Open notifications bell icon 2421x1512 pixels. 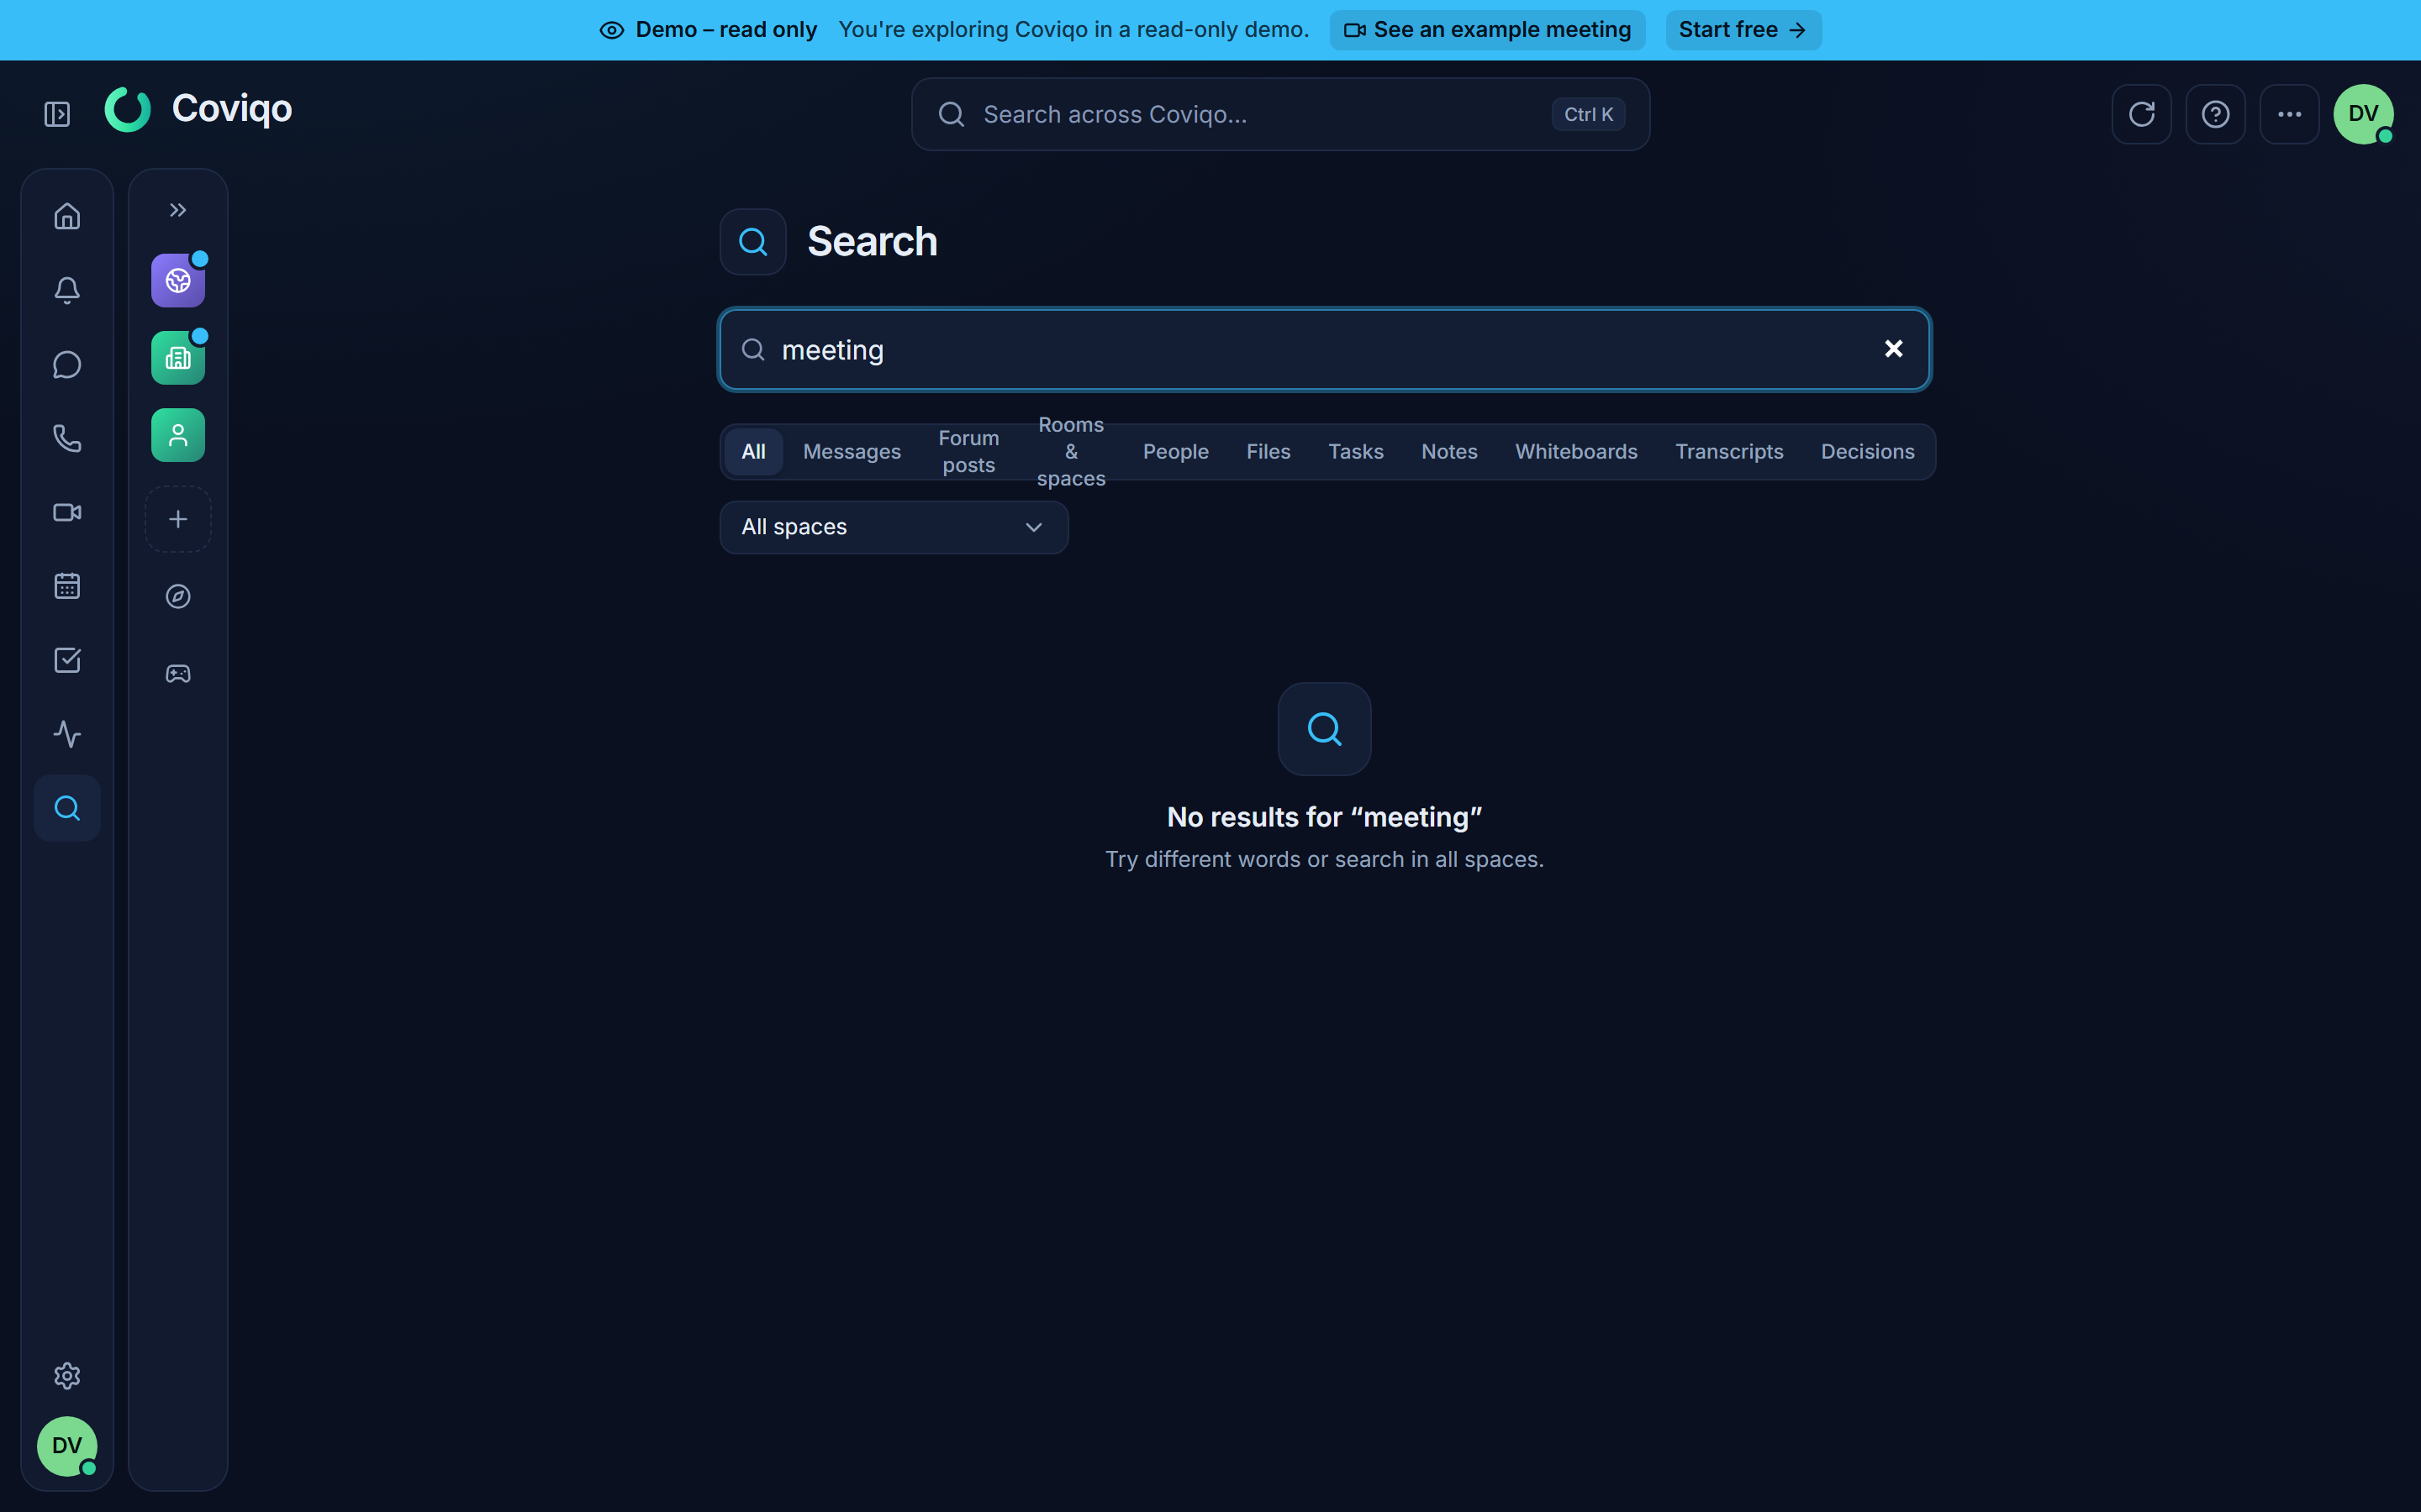pyautogui.click(x=67, y=290)
